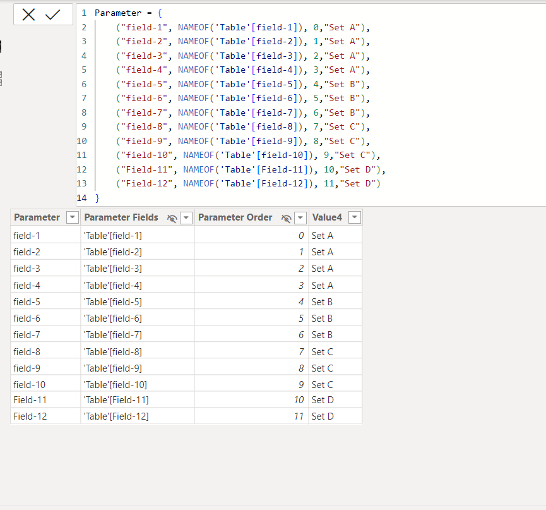Viewport: 546px width, 510px height.
Task: Select cell 'field-2' in Parameter column
Action: click(45, 252)
